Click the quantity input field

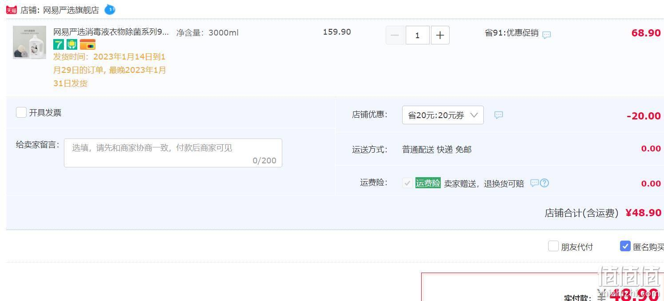pos(417,35)
